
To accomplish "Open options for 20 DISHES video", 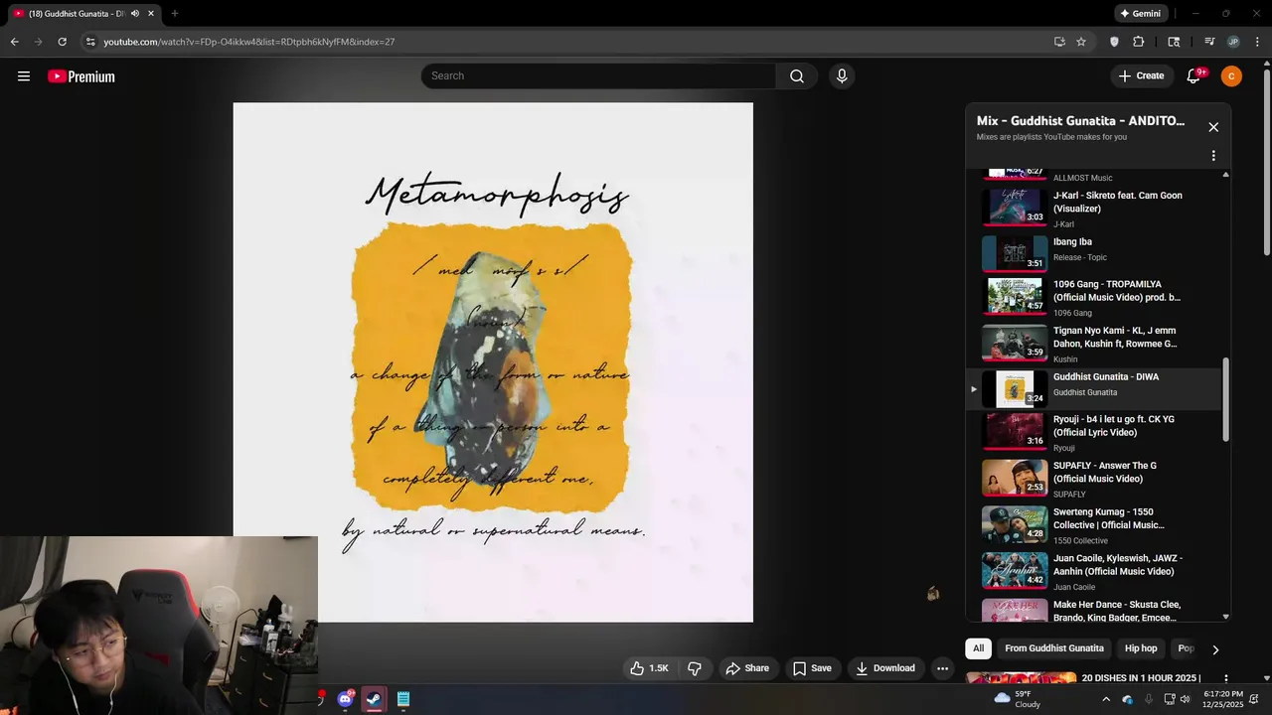I will click(1225, 679).
